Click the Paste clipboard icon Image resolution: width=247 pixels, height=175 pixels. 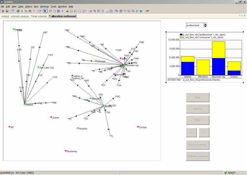coord(30,11)
